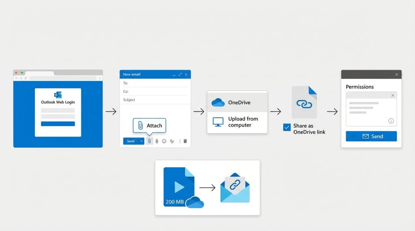This screenshot has height=231, width=415.
Task: Open the emoji smiley picker
Action: [x=164, y=141]
